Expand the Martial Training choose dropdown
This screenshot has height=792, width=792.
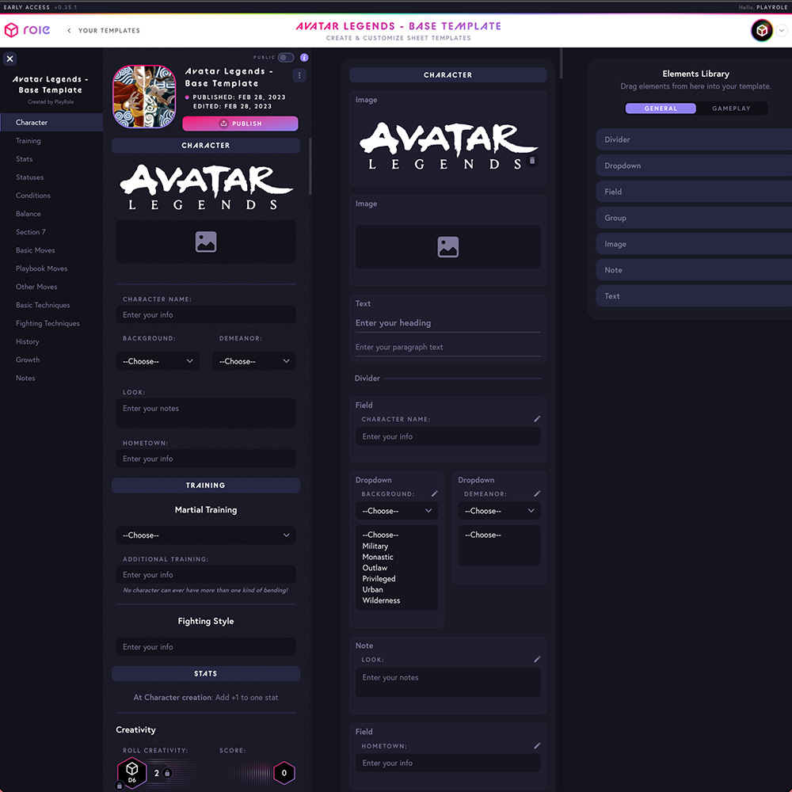pyautogui.click(x=206, y=535)
